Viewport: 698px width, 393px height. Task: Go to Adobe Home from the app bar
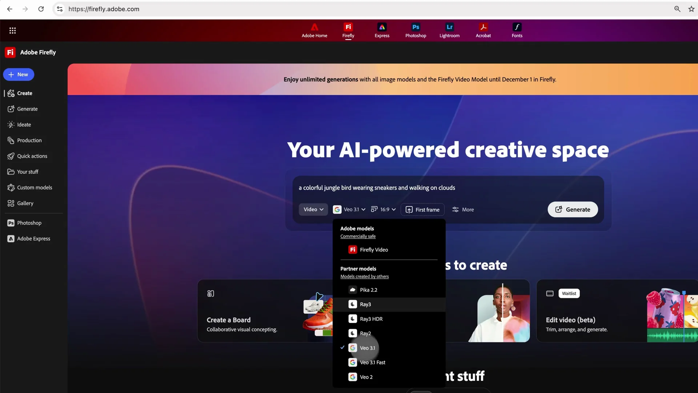click(x=314, y=31)
